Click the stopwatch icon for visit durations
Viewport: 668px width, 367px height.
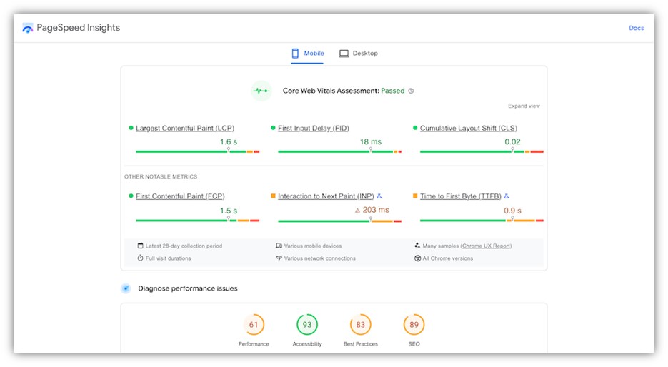tap(140, 258)
